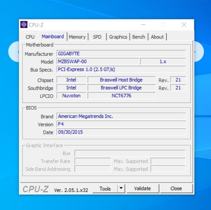The width and height of the screenshot is (211, 210).
Task: Click the Validate button
Action: (x=143, y=188)
